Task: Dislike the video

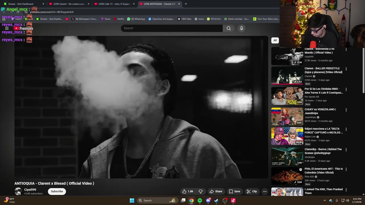Action: 200,191
